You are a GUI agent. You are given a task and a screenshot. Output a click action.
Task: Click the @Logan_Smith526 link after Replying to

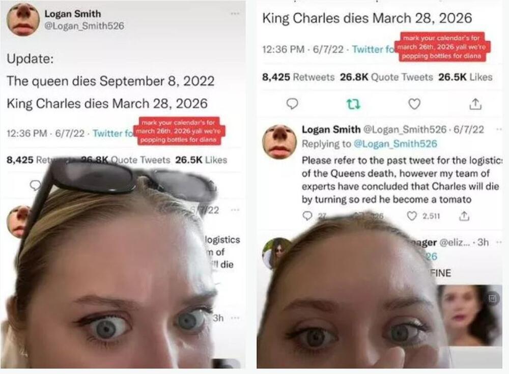(x=394, y=144)
